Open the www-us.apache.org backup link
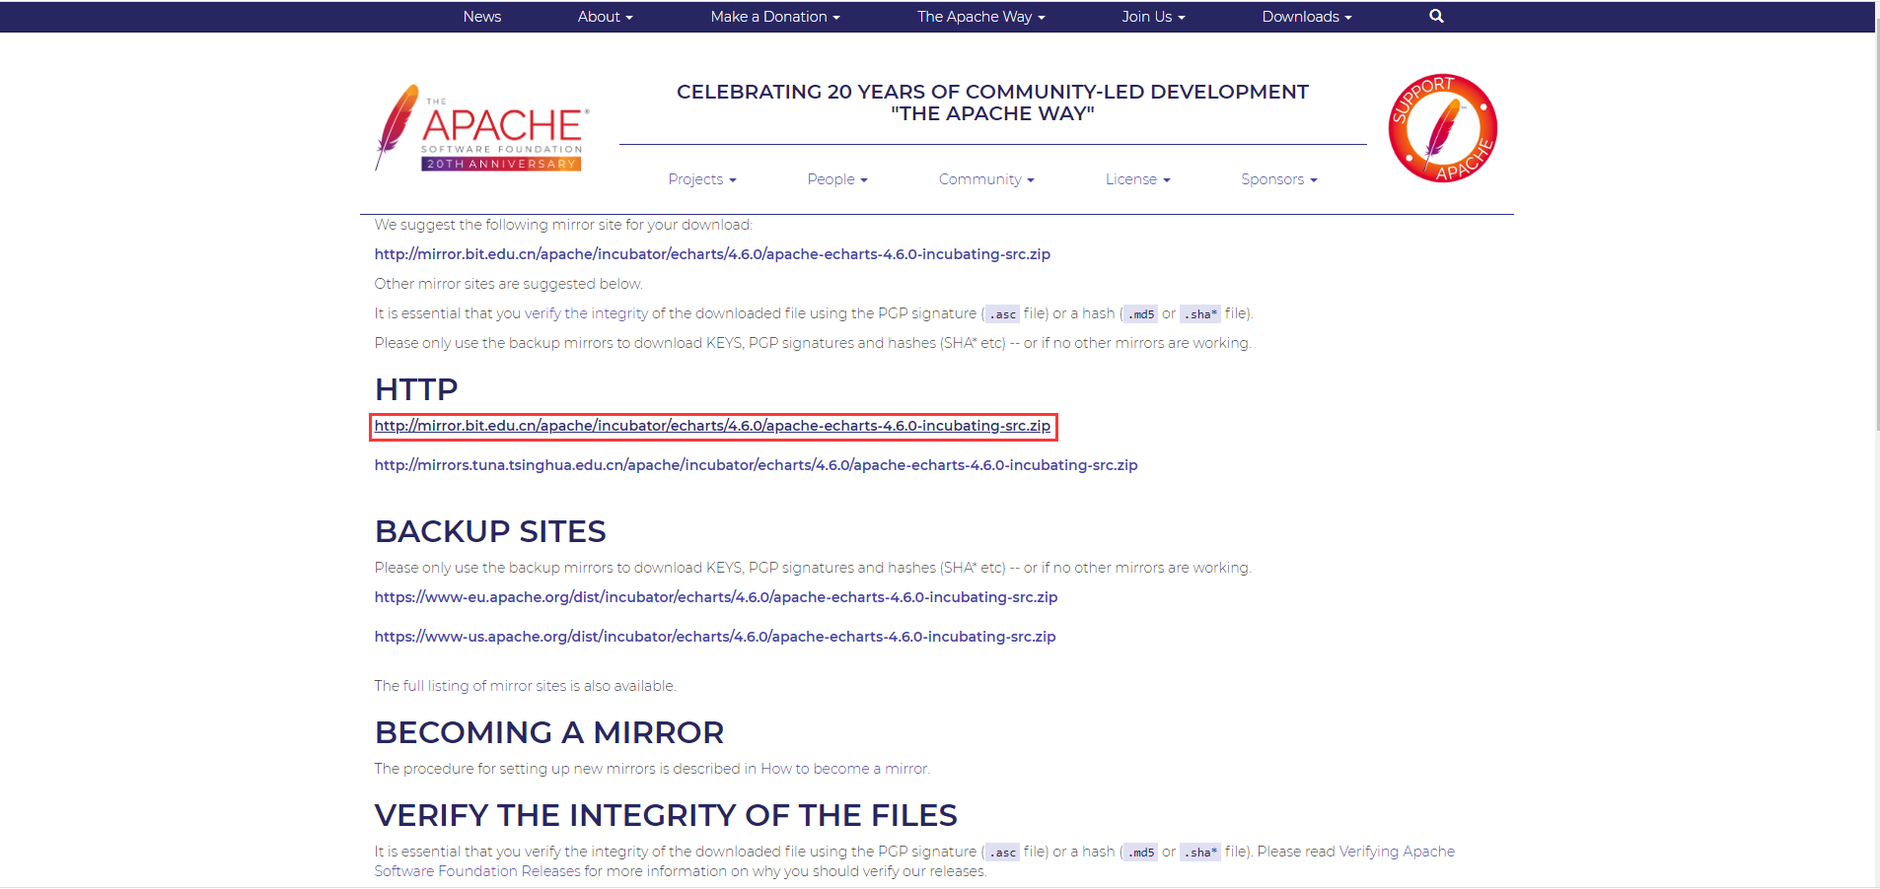This screenshot has width=1880, height=889. pyautogui.click(x=715, y=637)
